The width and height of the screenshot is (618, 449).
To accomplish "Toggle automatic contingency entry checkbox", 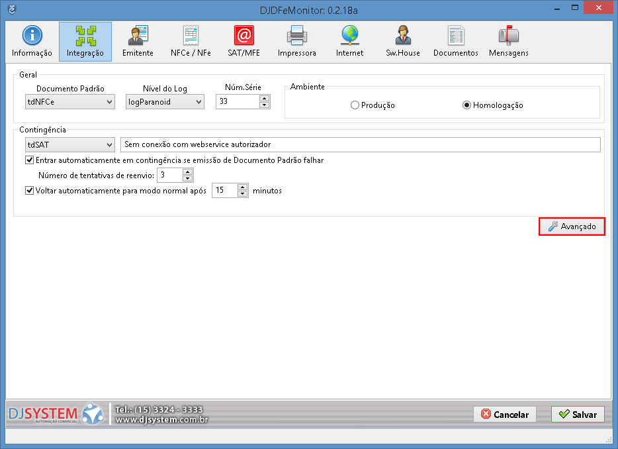I will (29, 160).
